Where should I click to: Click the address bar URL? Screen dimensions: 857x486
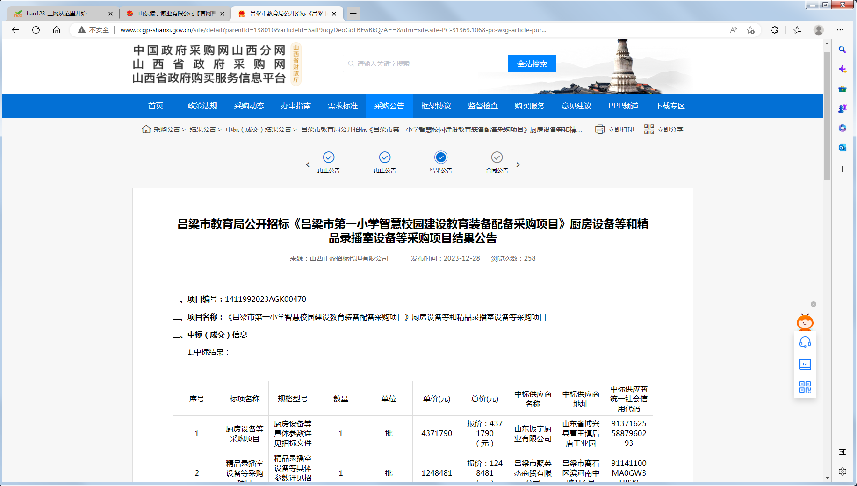[x=333, y=30]
